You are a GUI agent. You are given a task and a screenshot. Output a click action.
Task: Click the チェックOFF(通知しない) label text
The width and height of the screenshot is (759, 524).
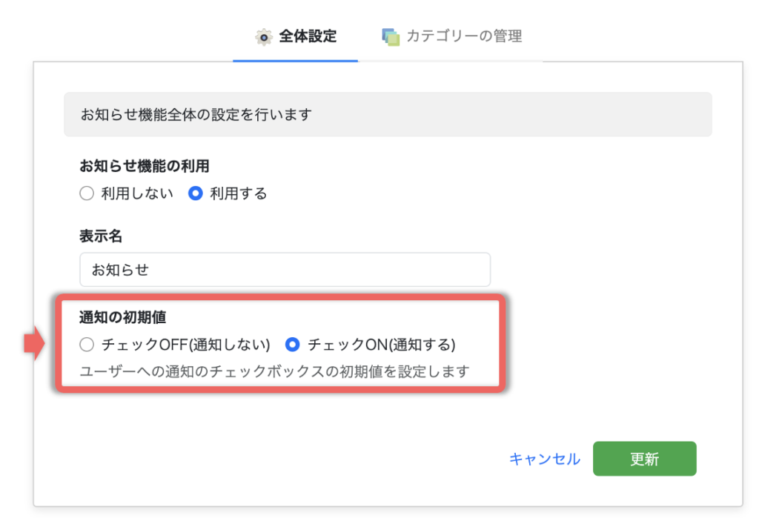click(186, 345)
